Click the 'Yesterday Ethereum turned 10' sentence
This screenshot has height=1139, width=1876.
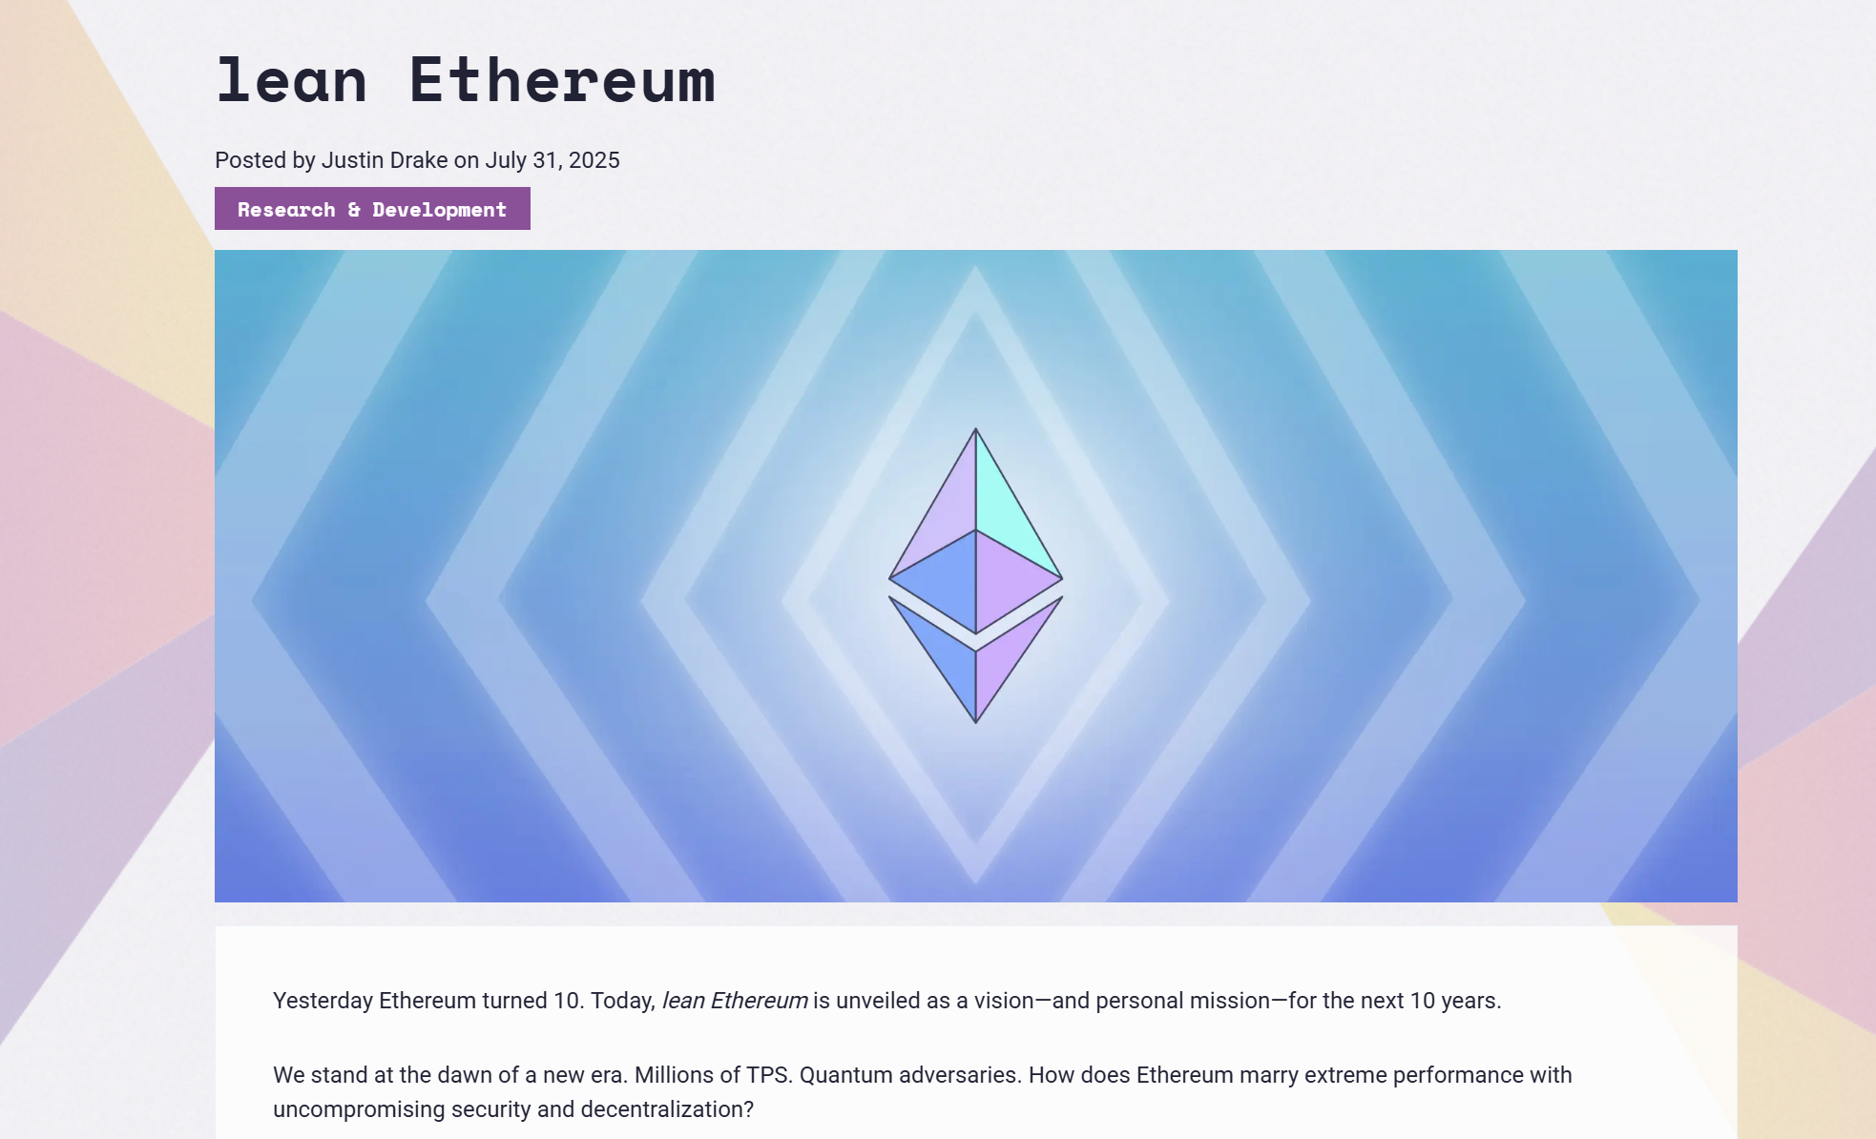coord(428,1001)
